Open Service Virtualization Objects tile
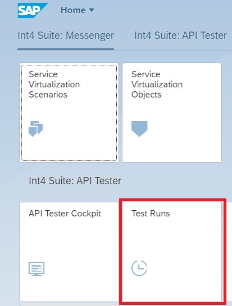Image resolution: width=232 pixels, height=306 pixels. (x=172, y=113)
